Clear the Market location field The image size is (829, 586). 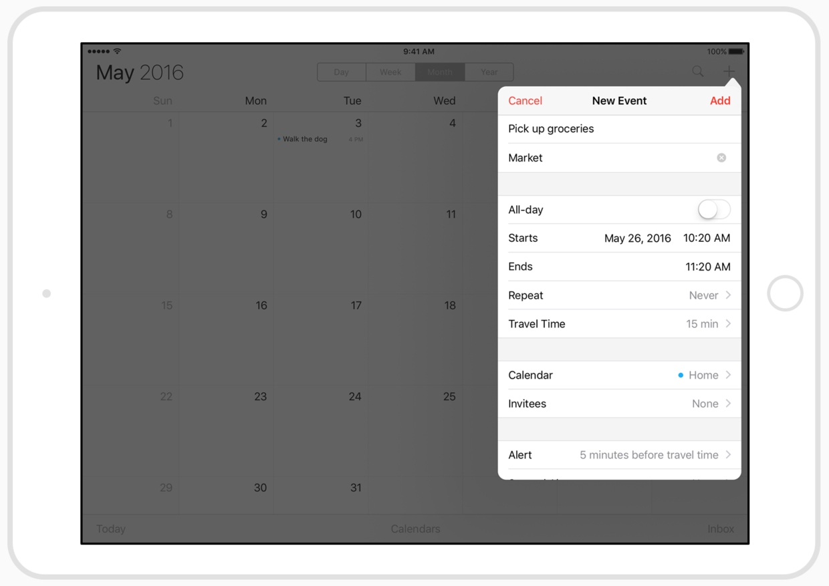click(721, 158)
